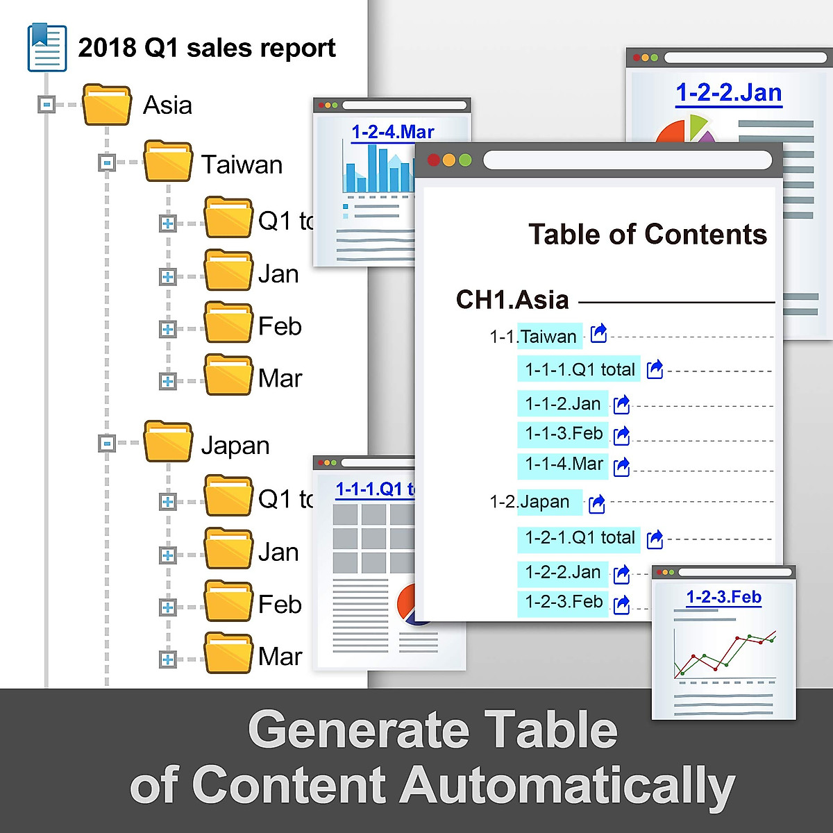Select the 1-2-2.Jan entry in Table of Contents
The image size is (833, 833).
[562, 573]
